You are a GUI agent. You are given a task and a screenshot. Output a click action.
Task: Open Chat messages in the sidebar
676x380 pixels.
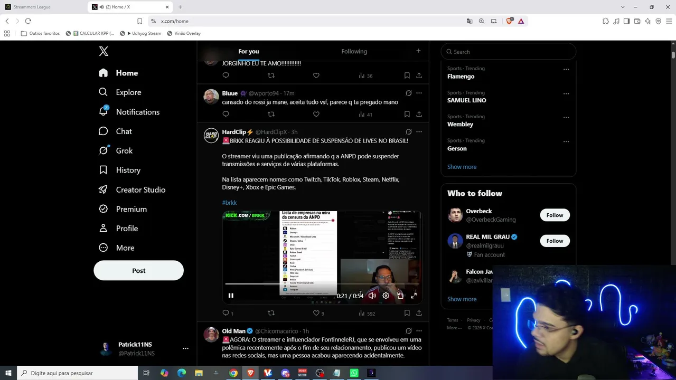[x=115, y=131]
